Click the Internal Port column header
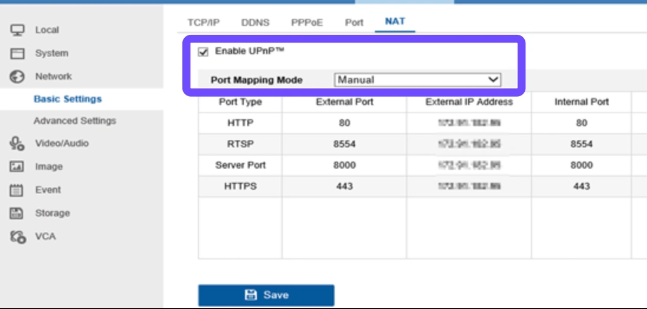The width and height of the screenshot is (647, 309). tap(581, 102)
